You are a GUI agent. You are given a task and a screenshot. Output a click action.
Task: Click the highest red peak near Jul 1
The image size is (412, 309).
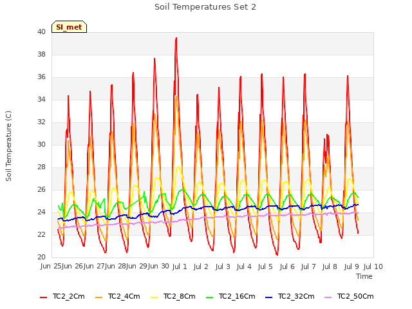tap(176, 39)
